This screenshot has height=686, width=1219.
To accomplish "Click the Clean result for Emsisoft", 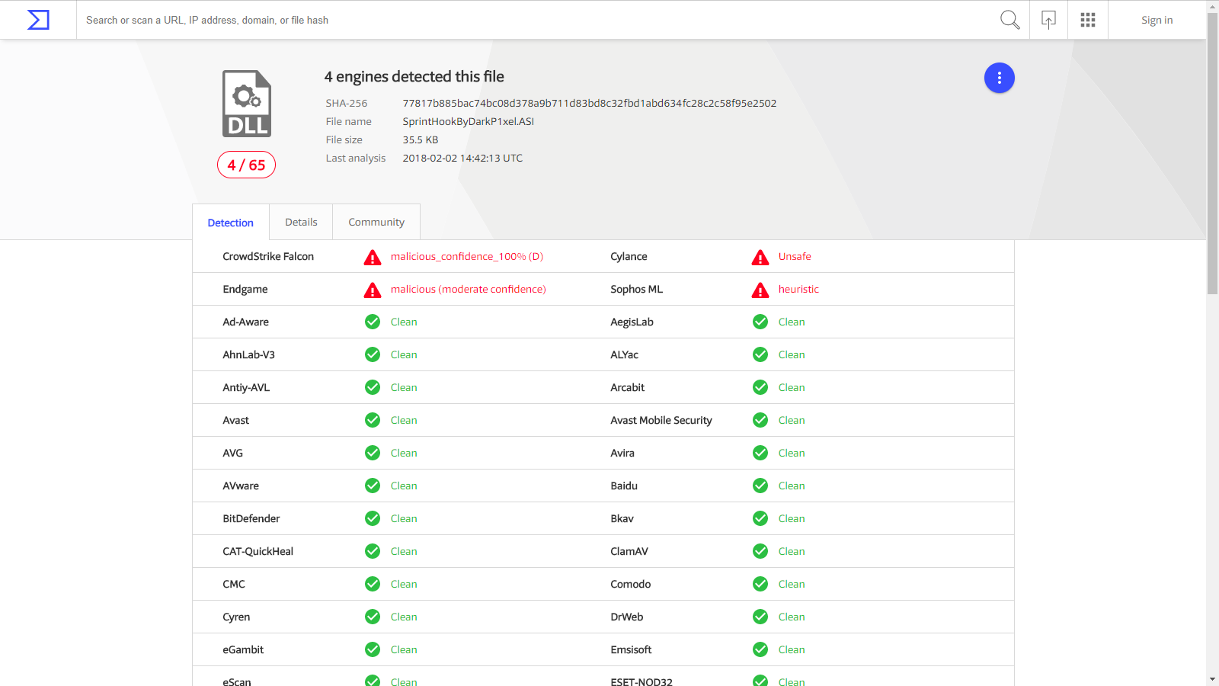I will point(792,649).
